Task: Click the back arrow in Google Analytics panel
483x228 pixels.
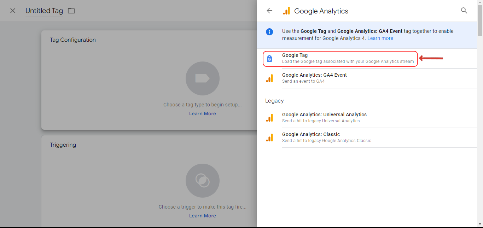Action: coord(269,11)
